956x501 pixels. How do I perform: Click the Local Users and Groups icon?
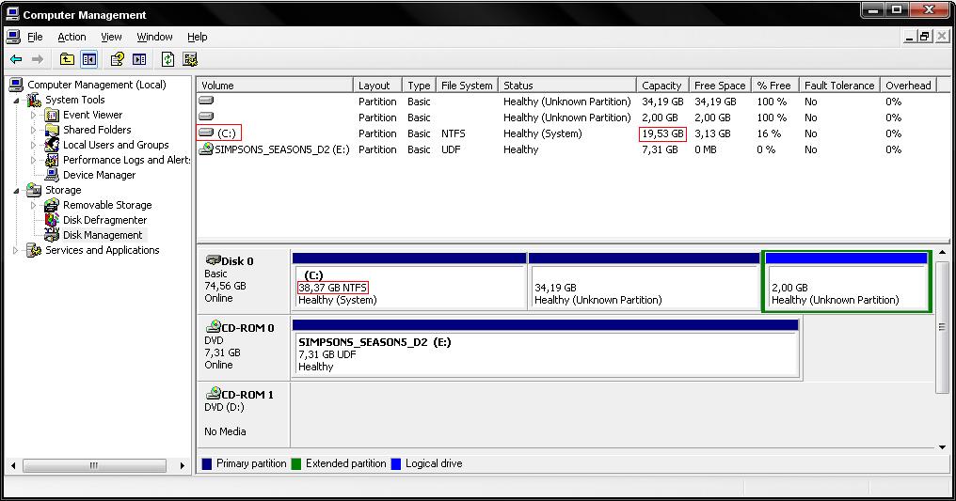pyautogui.click(x=53, y=145)
